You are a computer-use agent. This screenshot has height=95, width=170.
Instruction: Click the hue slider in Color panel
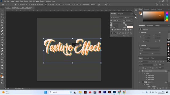(167, 16)
